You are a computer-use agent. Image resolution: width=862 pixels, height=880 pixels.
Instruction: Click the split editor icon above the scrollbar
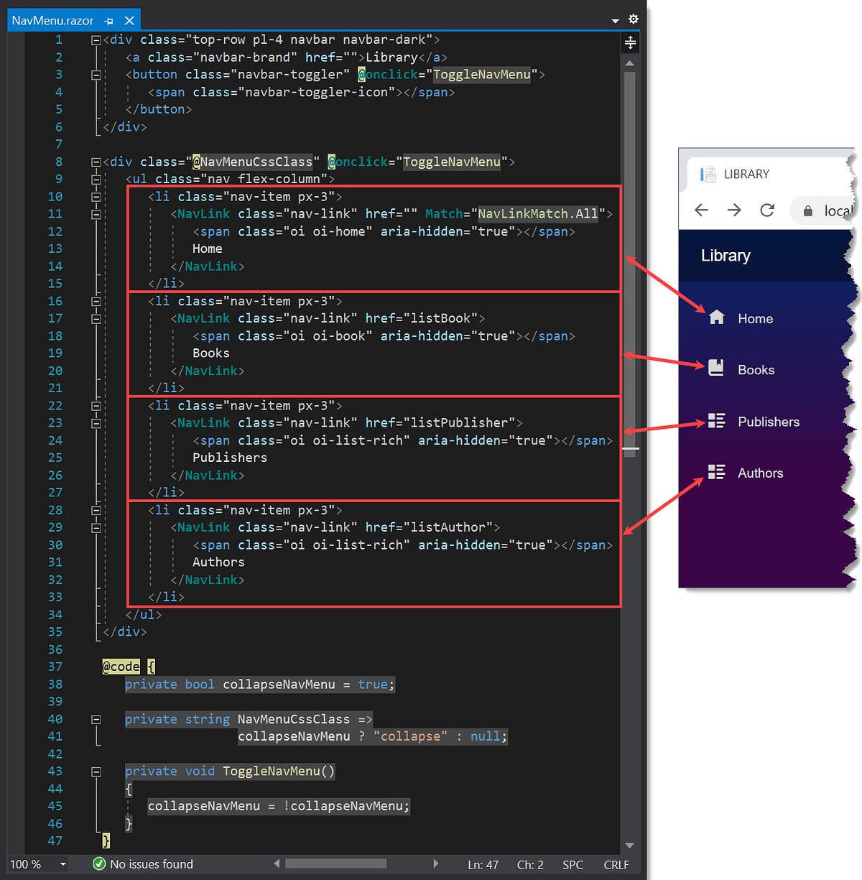(630, 43)
